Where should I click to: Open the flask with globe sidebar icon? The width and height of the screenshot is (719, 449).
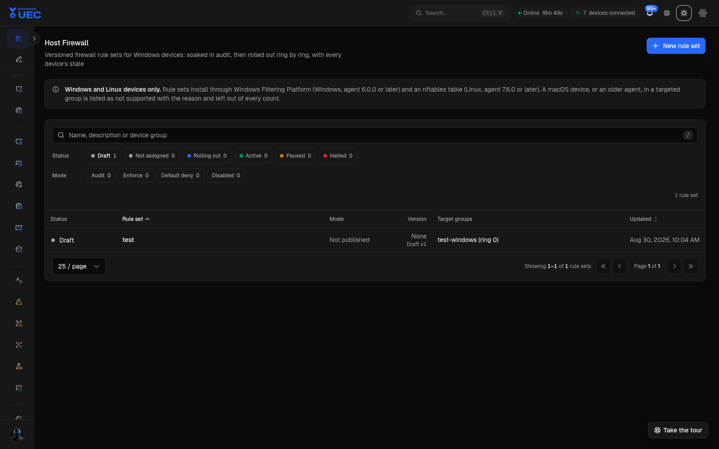[18, 366]
